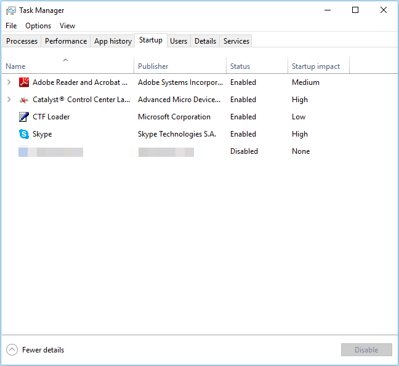Click High impact in Skype row
This screenshot has width=399, height=366.
[300, 134]
